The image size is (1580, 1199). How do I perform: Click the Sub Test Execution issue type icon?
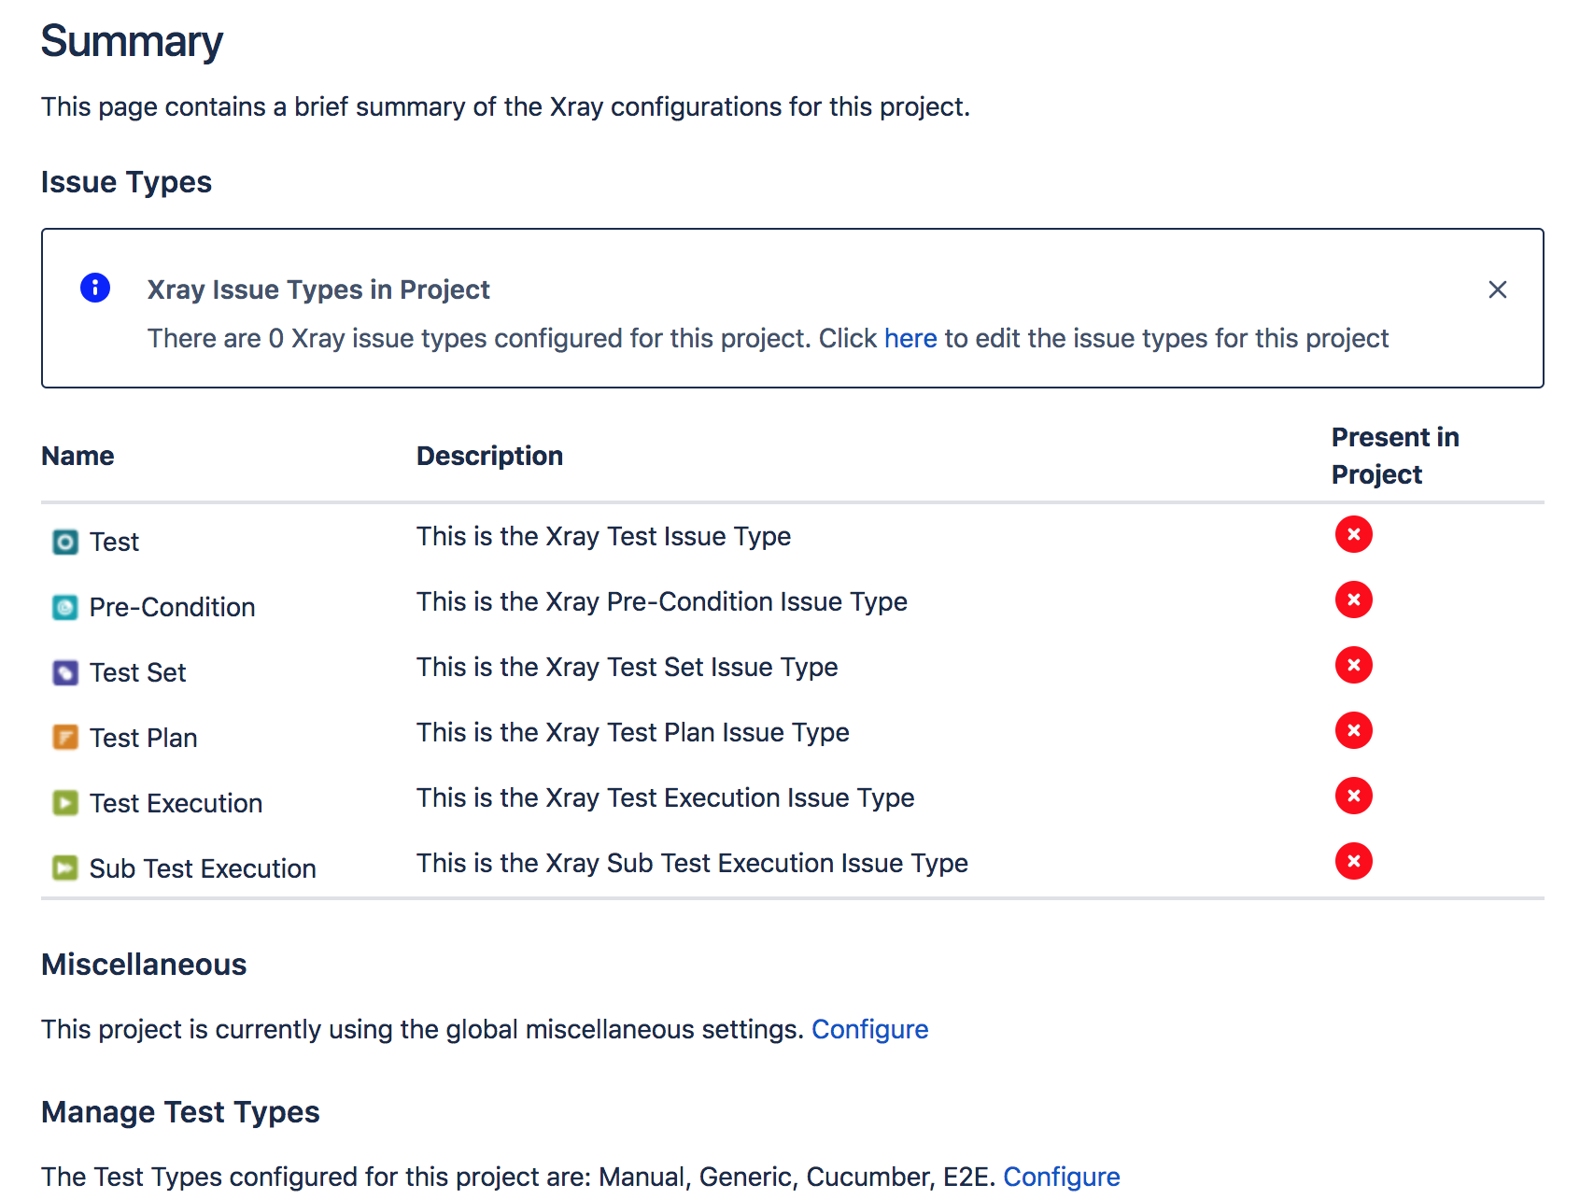coord(65,868)
